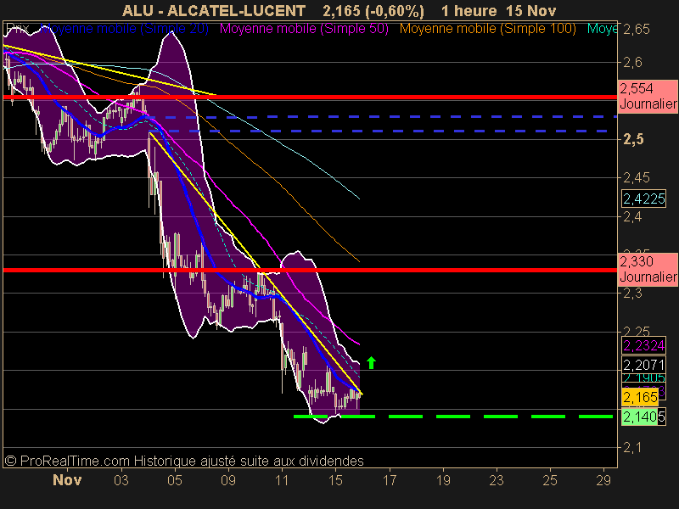Click the magenta 2,2324 value label
The height and width of the screenshot is (509, 679).
click(643, 345)
